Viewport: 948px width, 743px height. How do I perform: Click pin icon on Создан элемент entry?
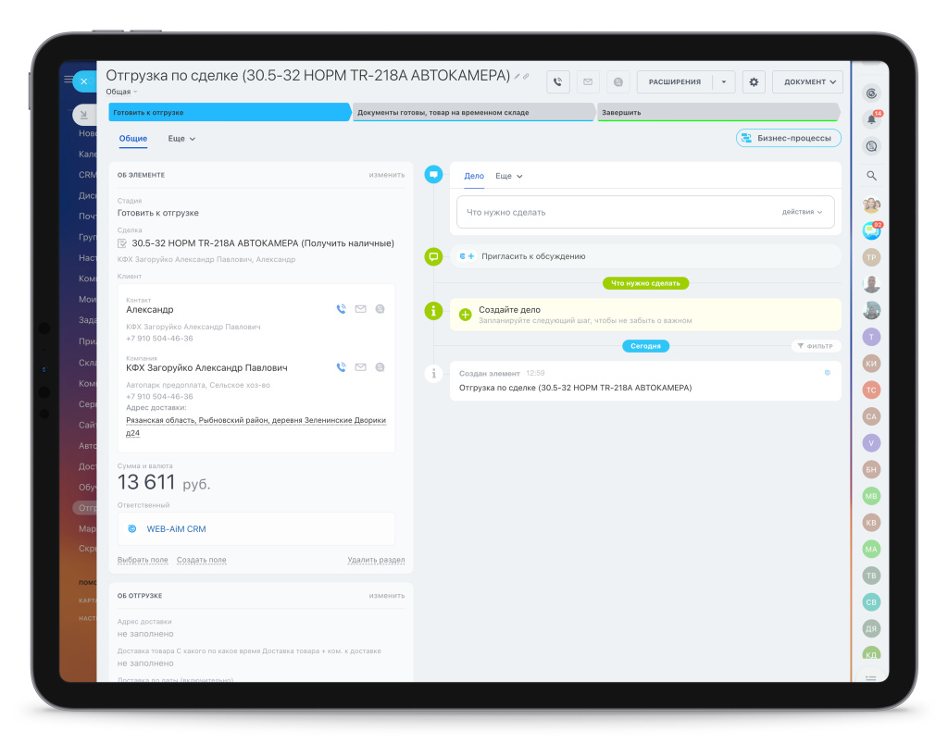coord(827,373)
